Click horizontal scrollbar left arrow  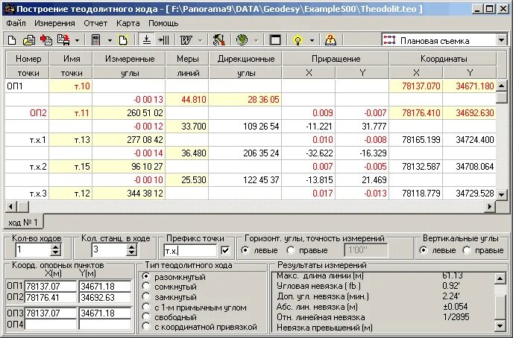[10, 206]
